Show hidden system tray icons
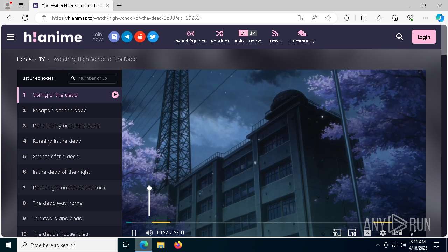This screenshot has width=448, height=252. [x=377, y=245]
